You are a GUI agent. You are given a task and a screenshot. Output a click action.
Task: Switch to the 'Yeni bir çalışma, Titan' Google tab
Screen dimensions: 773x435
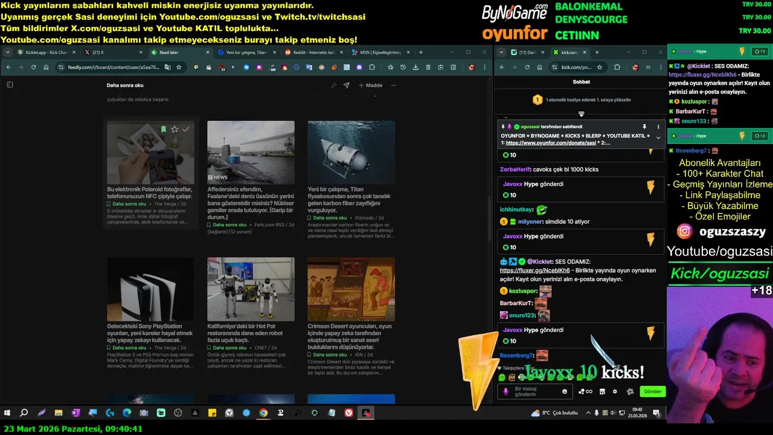(246, 53)
